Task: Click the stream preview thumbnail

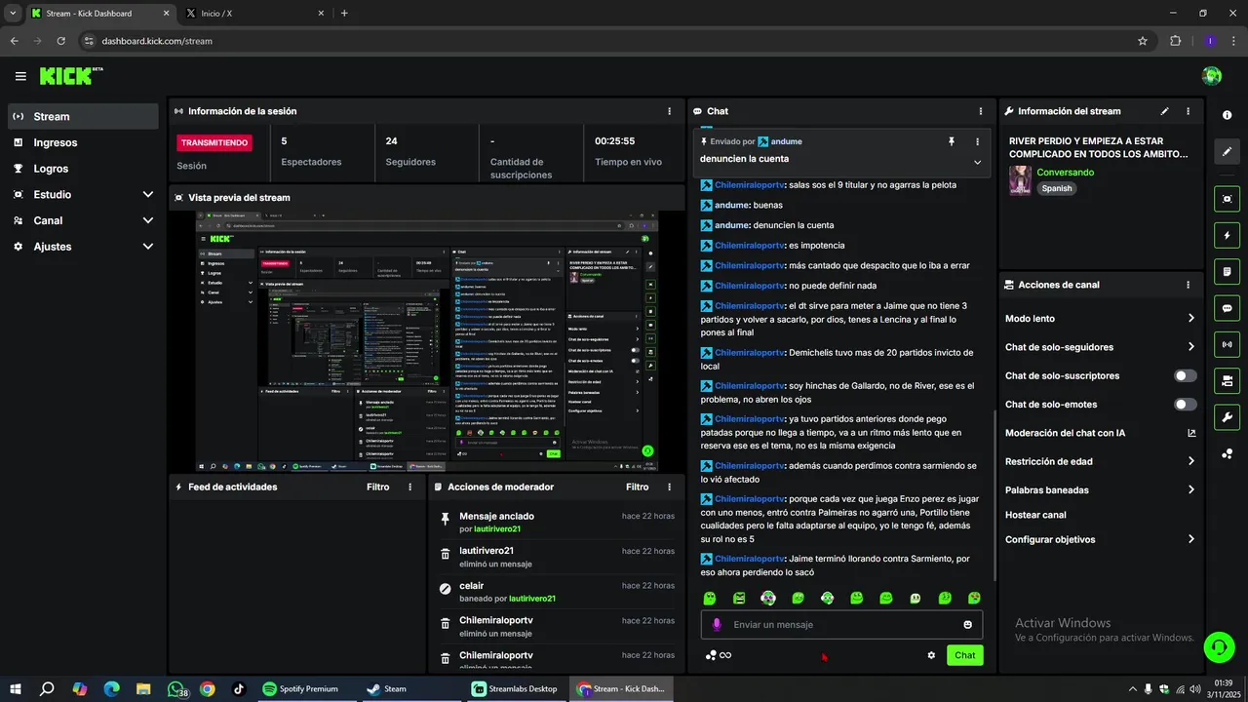Action: tap(426, 342)
